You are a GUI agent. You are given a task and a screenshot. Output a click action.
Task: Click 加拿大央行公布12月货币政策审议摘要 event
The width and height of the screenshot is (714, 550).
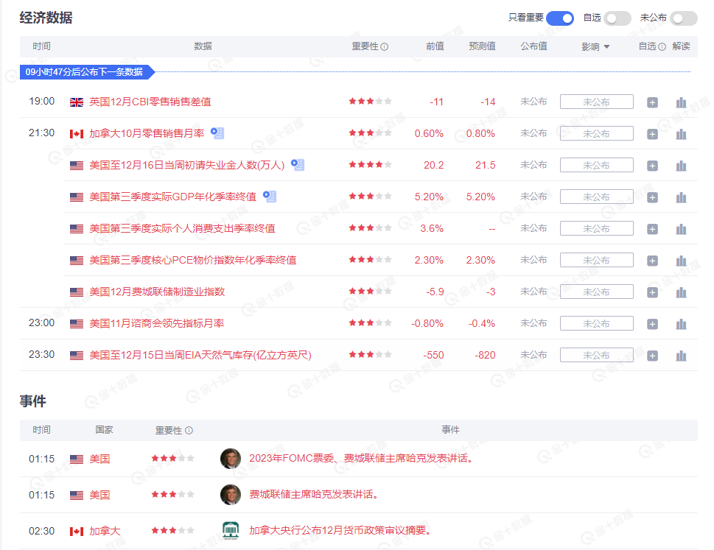(x=339, y=531)
